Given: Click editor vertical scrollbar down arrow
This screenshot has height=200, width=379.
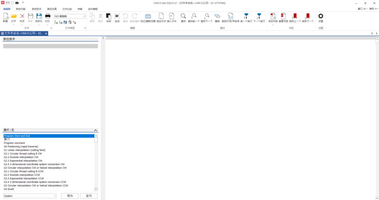Looking at the screenshot, I should tap(377, 198).
